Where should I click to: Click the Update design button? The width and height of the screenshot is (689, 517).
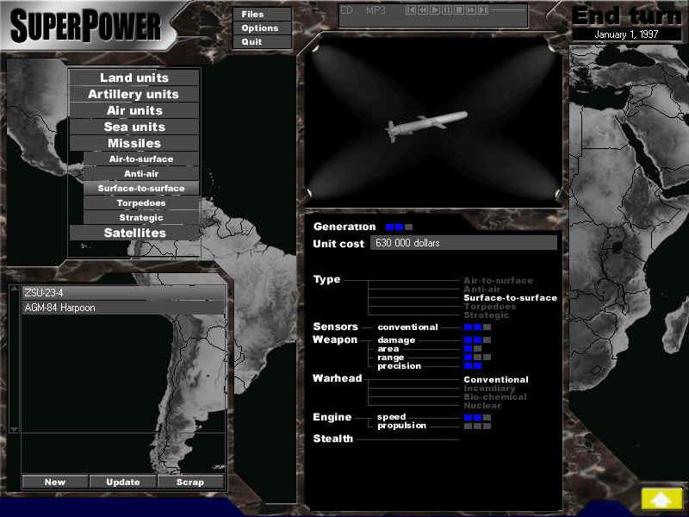click(x=123, y=482)
